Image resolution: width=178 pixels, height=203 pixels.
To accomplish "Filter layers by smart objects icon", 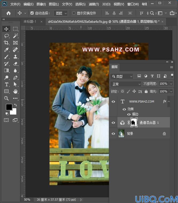I will [x=165, y=76].
